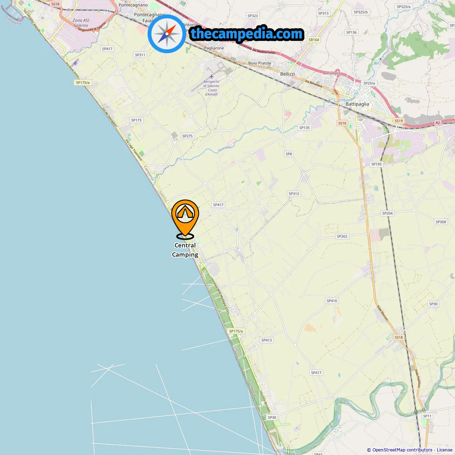Screen dimensions: 455x455
Task: Select the Bivio Pratole place label
Action: (259, 63)
